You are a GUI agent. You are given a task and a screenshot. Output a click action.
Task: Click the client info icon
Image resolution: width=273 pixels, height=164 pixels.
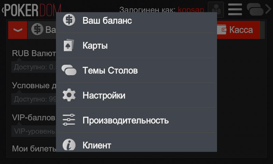click(x=69, y=145)
